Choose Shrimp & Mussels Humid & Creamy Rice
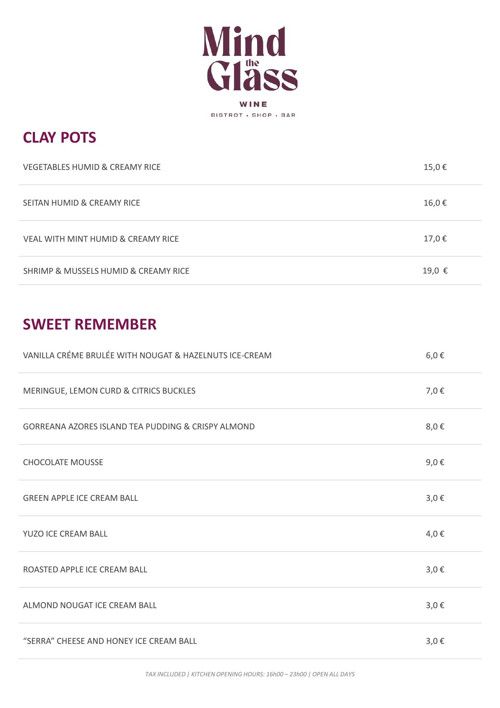The height and width of the screenshot is (708, 500). pyautogui.click(x=106, y=271)
